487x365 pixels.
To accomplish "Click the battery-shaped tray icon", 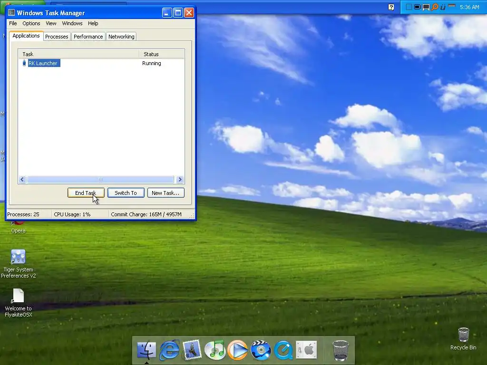I will click(418, 7).
